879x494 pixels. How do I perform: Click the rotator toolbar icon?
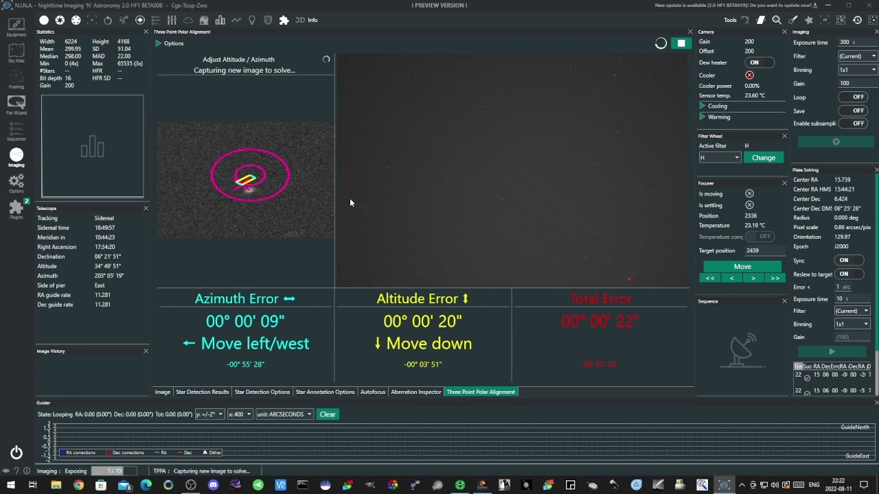(x=108, y=20)
